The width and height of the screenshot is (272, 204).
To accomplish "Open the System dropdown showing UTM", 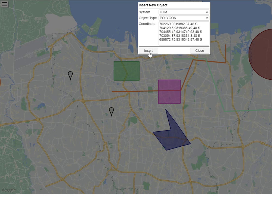I will (184, 12).
